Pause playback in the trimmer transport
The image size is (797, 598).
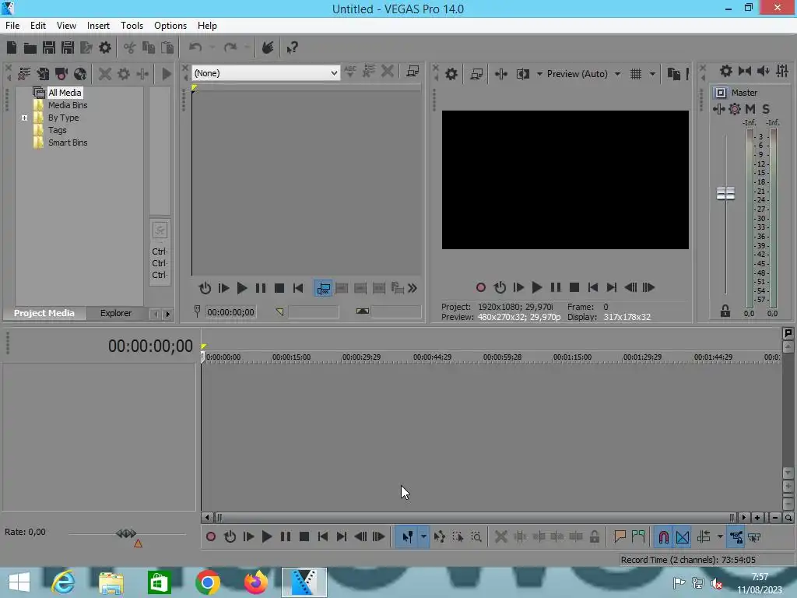(x=260, y=288)
